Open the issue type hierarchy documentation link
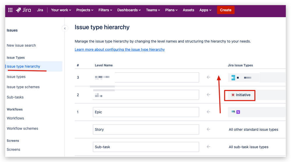 [120, 50]
